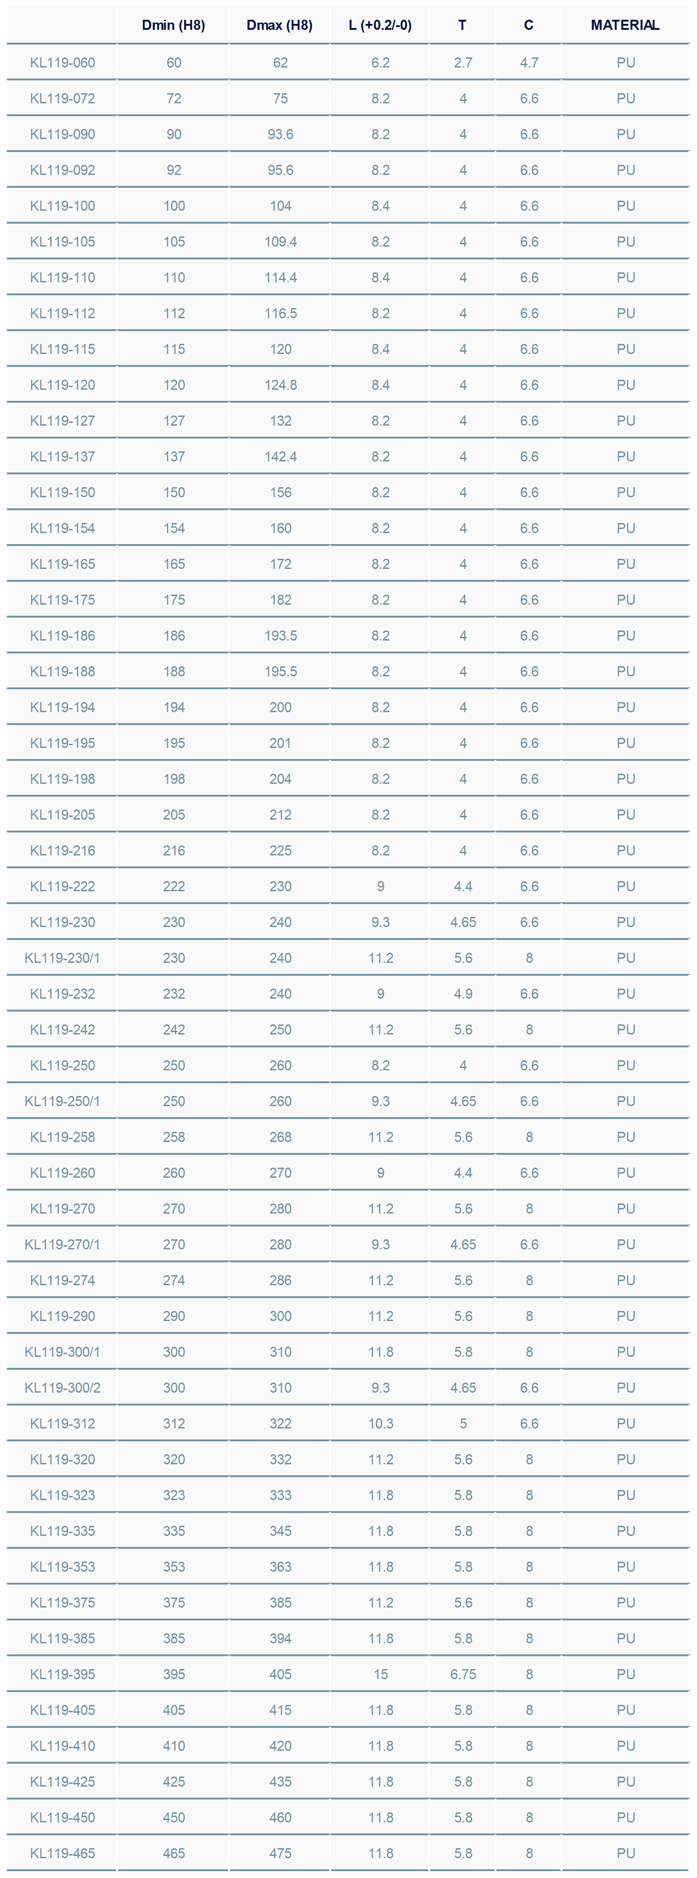Click the Dmax (H8) column header
This screenshot has height=1878, width=697.
point(279,26)
